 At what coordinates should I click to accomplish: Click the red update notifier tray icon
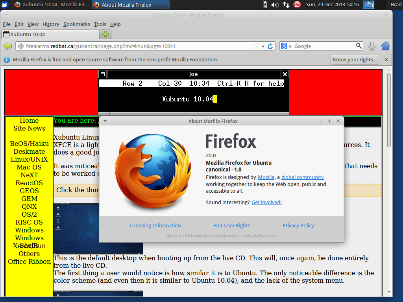(x=297, y=5)
